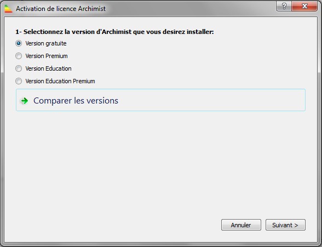The width and height of the screenshot is (322, 247).
Task: Pick the Version Education radio button
Action: (x=19, y=68)
